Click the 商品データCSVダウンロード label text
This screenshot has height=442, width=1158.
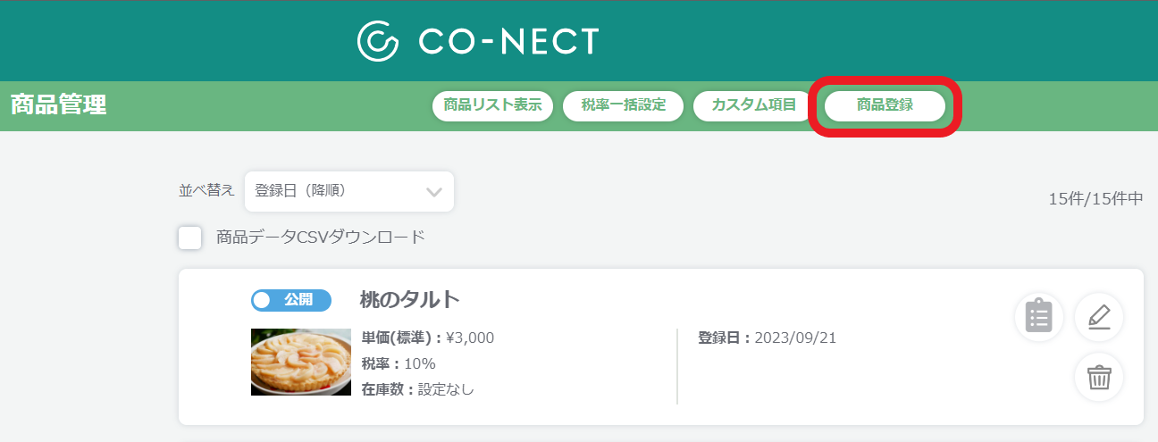tap(320, 238)
